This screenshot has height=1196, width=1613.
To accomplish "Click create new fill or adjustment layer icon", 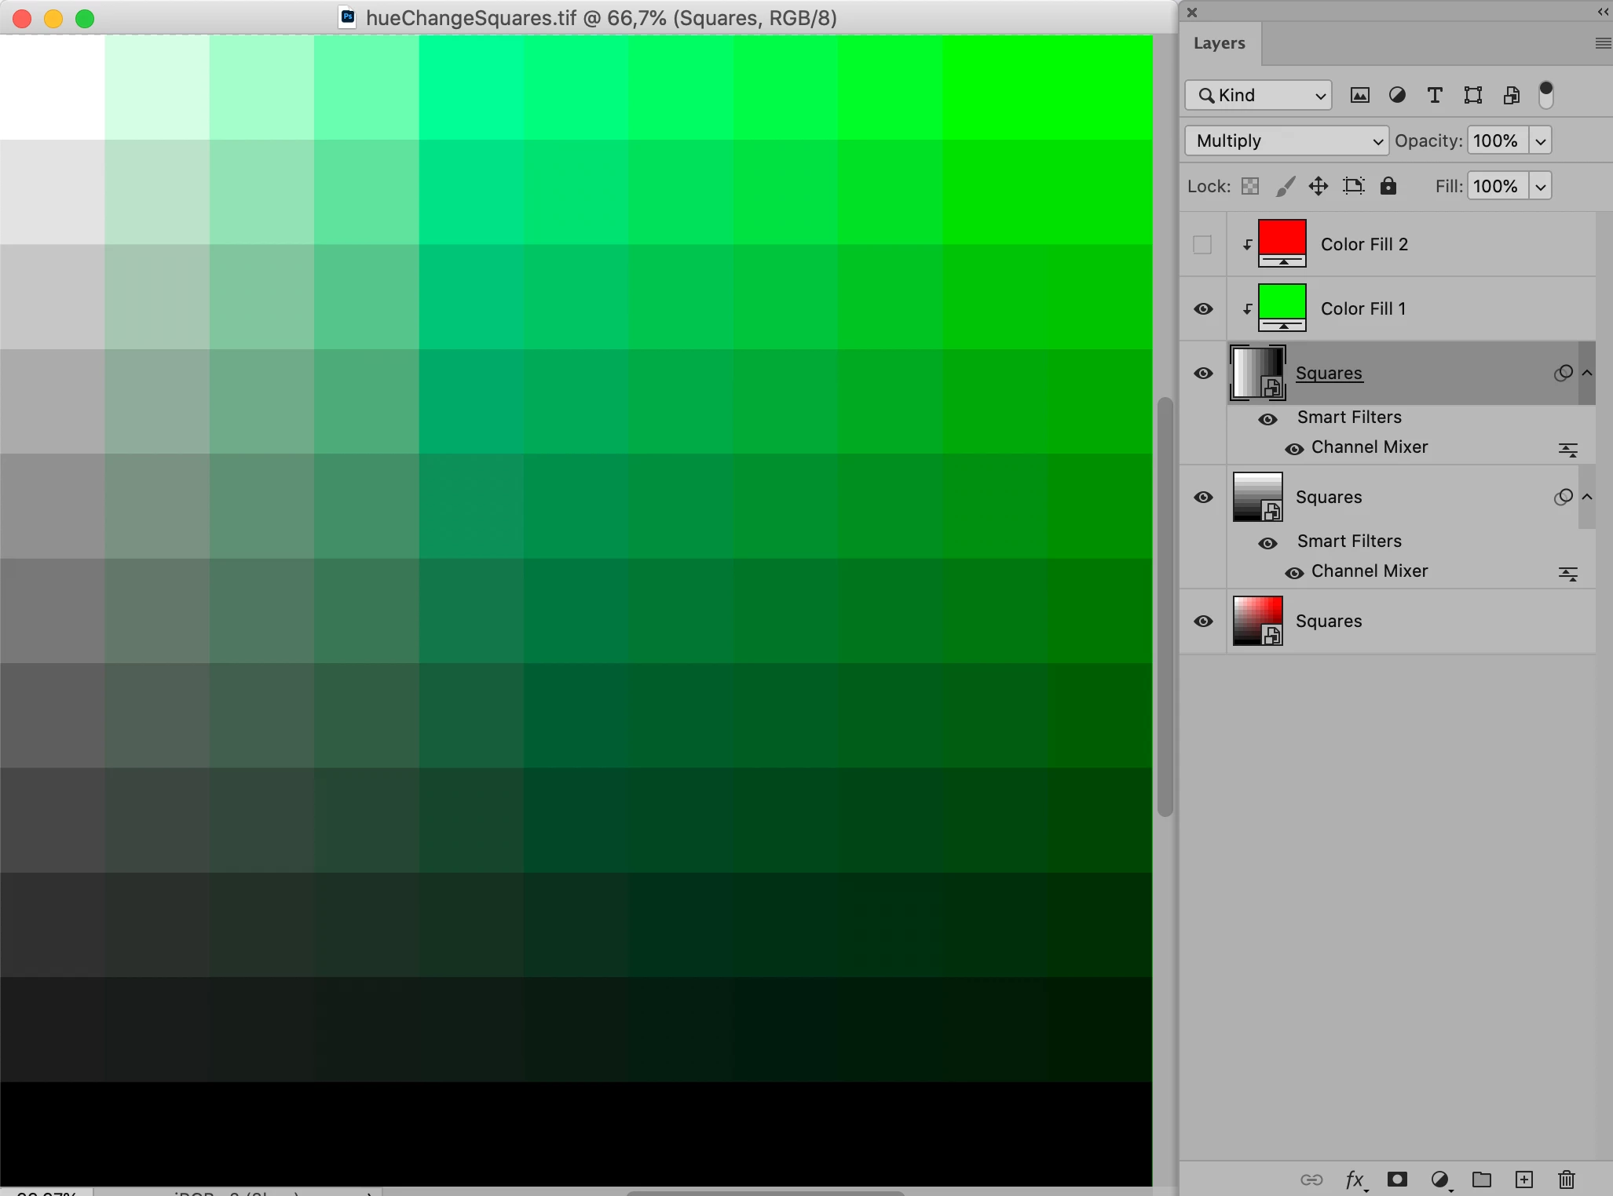I will tap(1439, 1179).
